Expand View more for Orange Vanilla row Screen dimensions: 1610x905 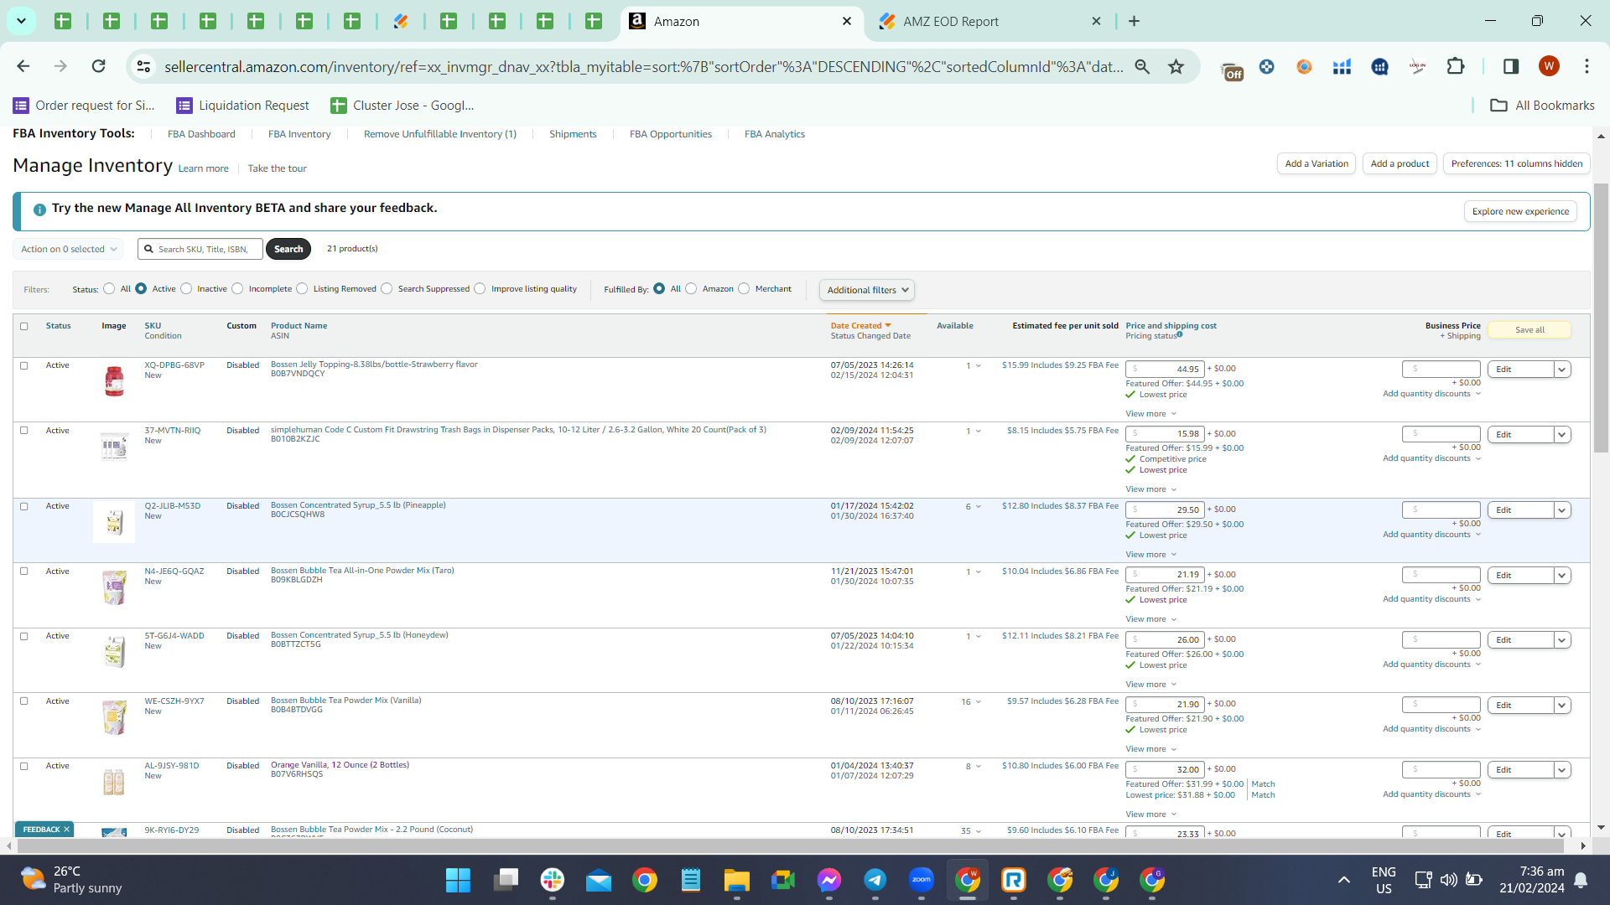click(x=1151, y=814)
